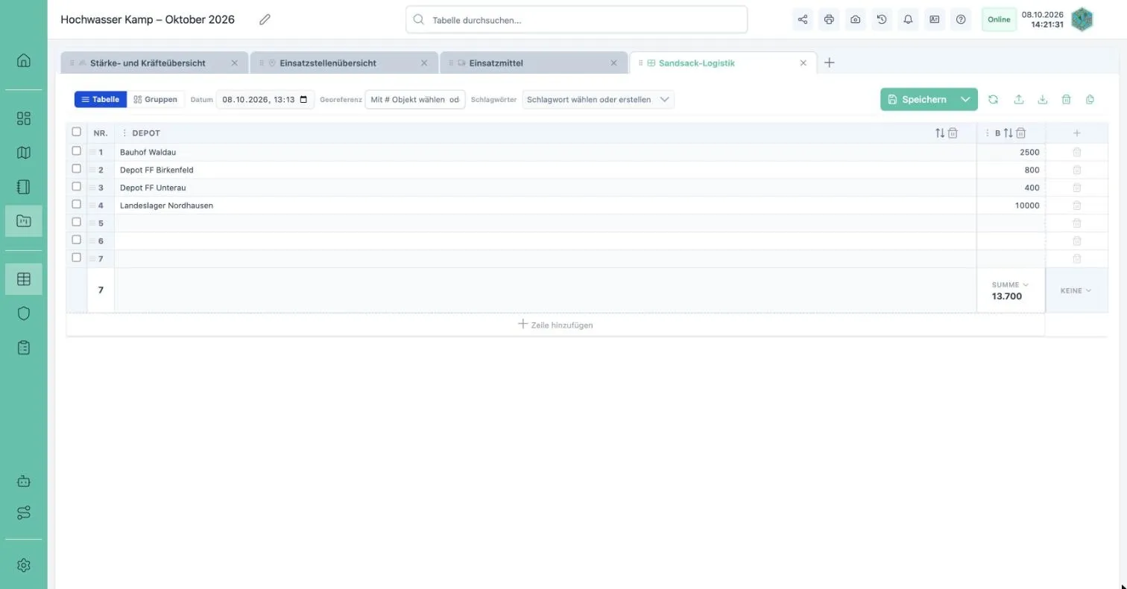Tick the checkbox for Depot FF Unterau
The image size is (1127, 589).
coord(76,187)
